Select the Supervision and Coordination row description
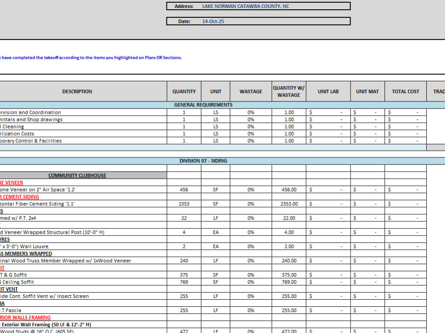Viewport: 445px width, 333px height. point(83,112)
